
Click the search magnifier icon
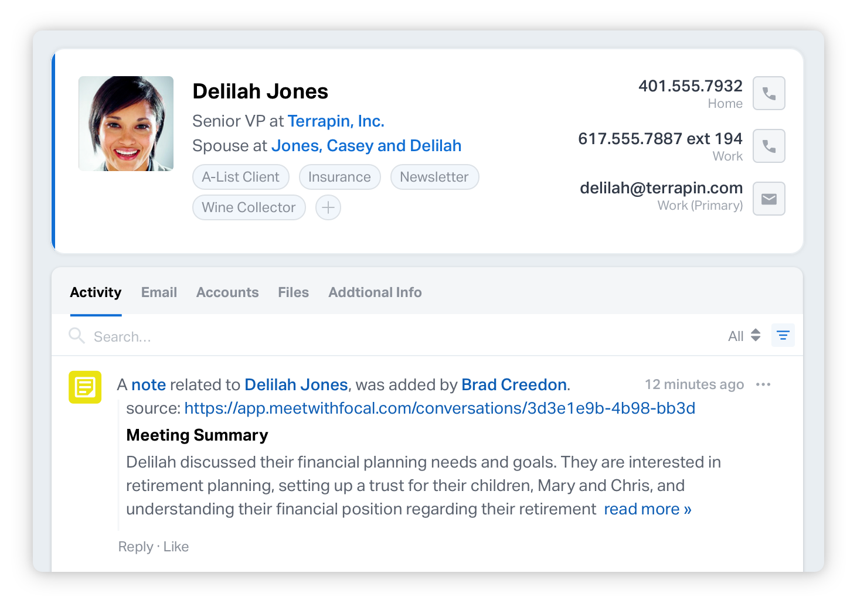pyautogui.click(x=77, y=336)
